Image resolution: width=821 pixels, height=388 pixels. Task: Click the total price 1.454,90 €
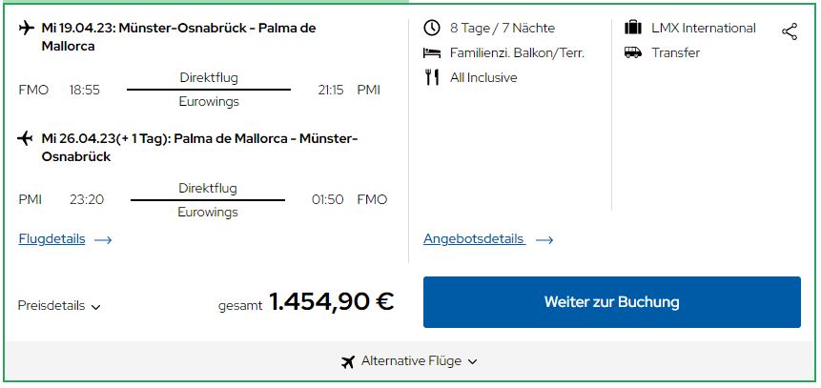(332, 301)
